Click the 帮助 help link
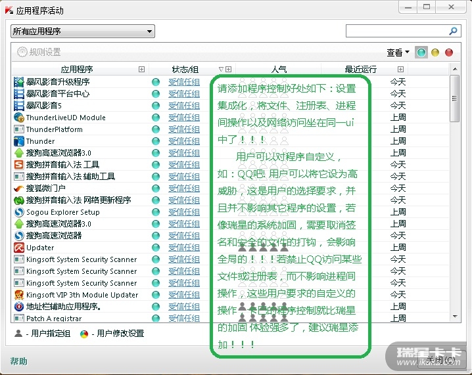The width and height of the screenshot is (472, 375). pos(18,361)
